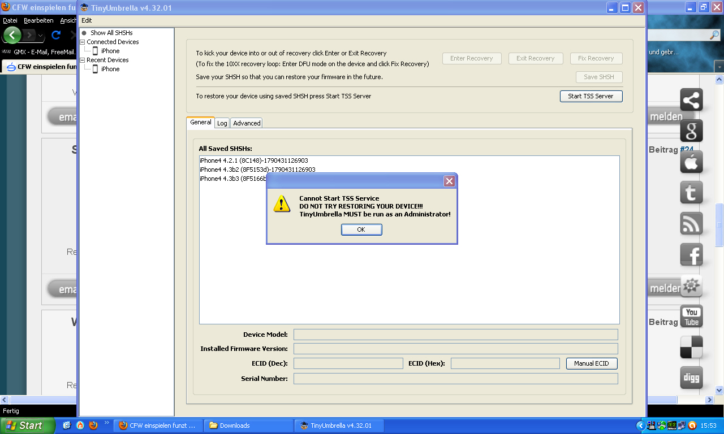Click the Google icon in sidebar
The image size is (724, 434).
[x=691, y=131]
